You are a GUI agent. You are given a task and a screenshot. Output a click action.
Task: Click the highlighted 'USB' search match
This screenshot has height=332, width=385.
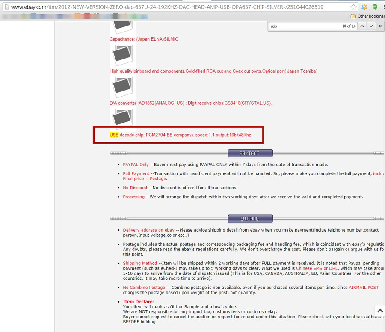pos(114,135)
